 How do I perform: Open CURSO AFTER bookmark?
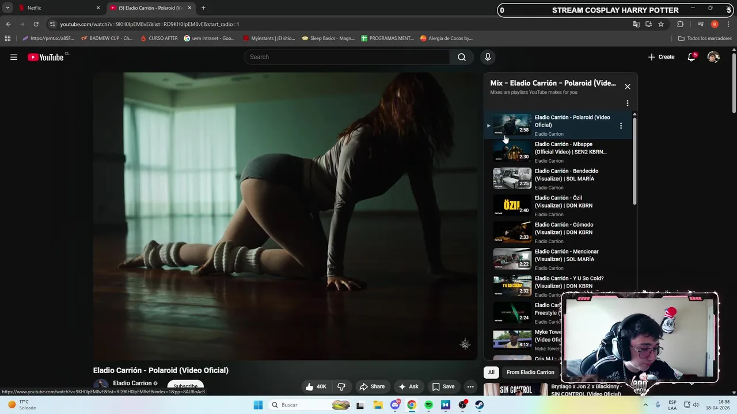(159, 39)
